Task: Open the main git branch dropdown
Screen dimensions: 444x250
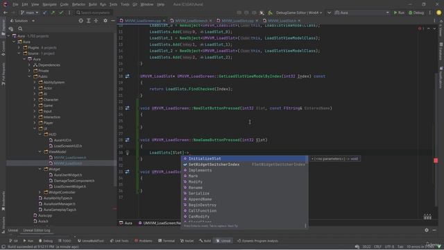Action: pos(29,12)
